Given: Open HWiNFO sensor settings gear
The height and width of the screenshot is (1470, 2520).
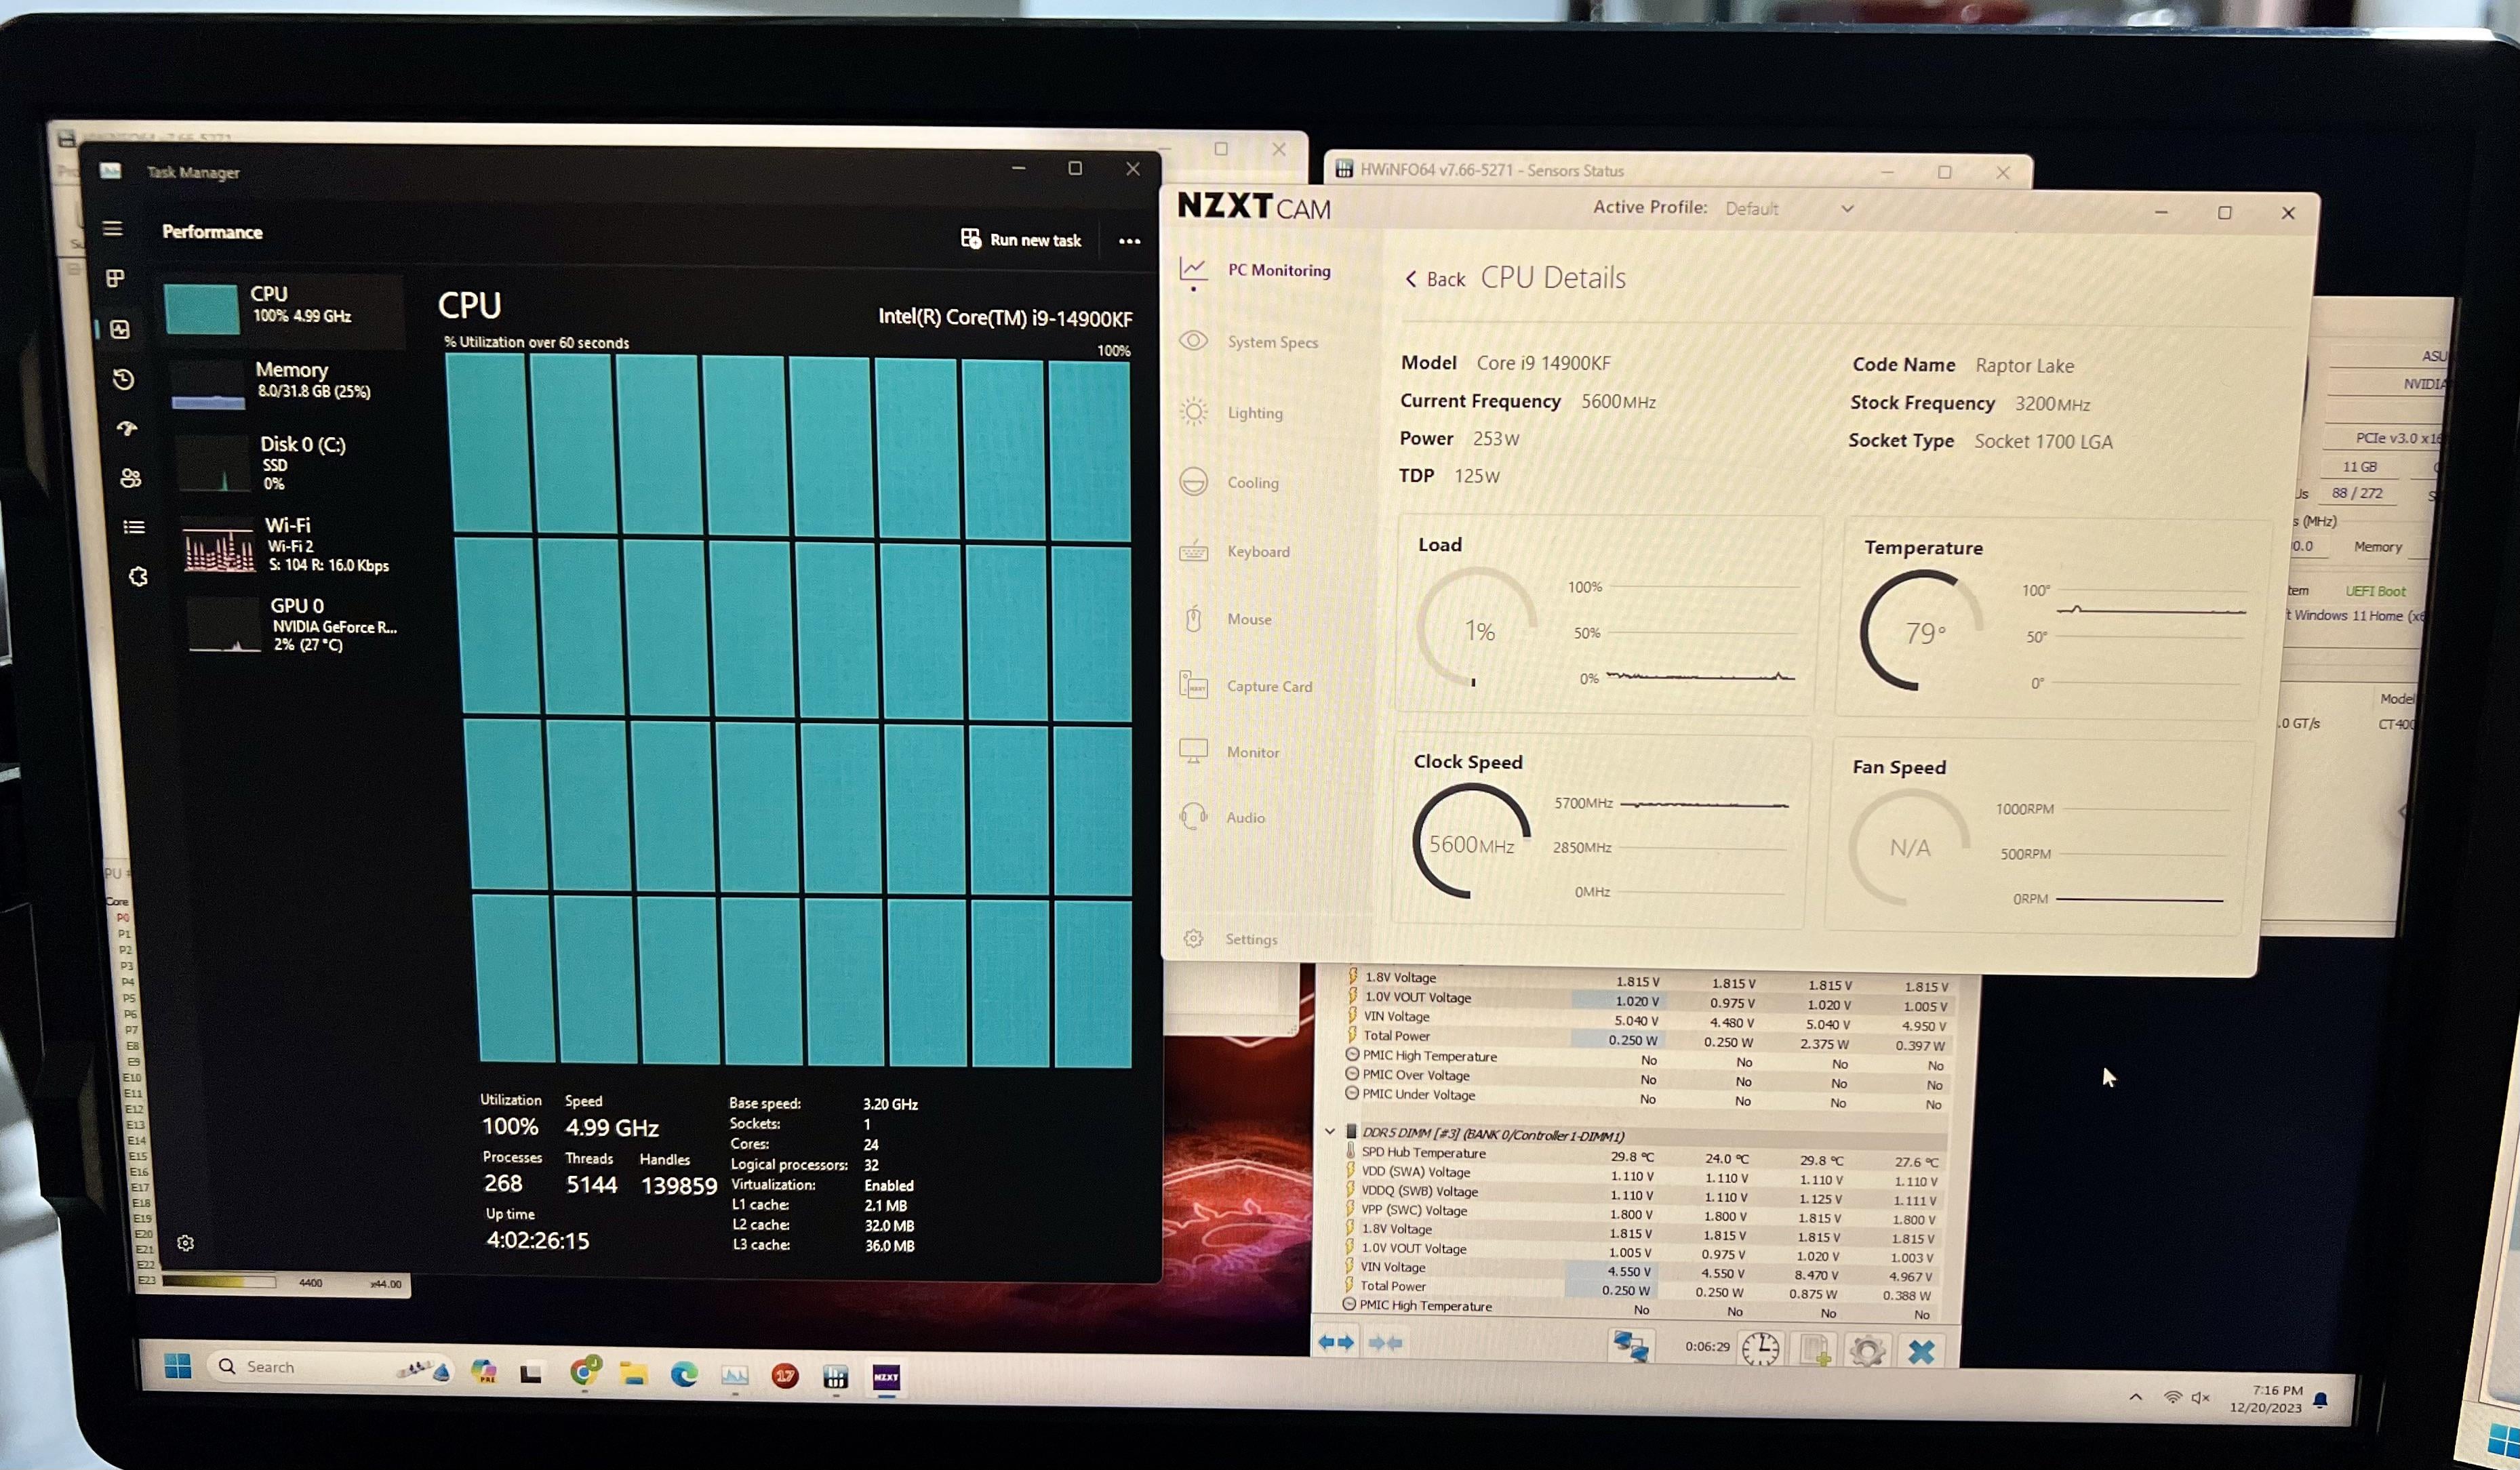Looking at the screenshot, I should 1867,1351.
